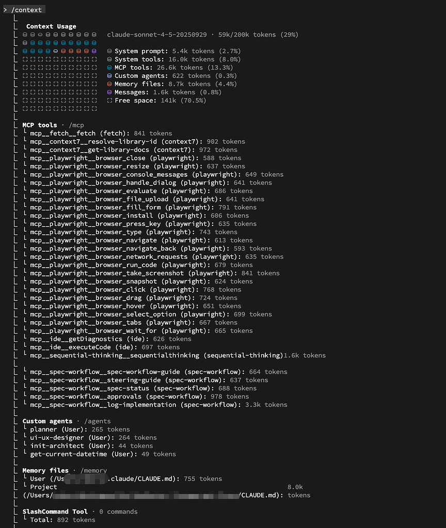Viewport: 446px width, 528px height.
Task: Click the Custom agents legend icon
Action: 109,76
